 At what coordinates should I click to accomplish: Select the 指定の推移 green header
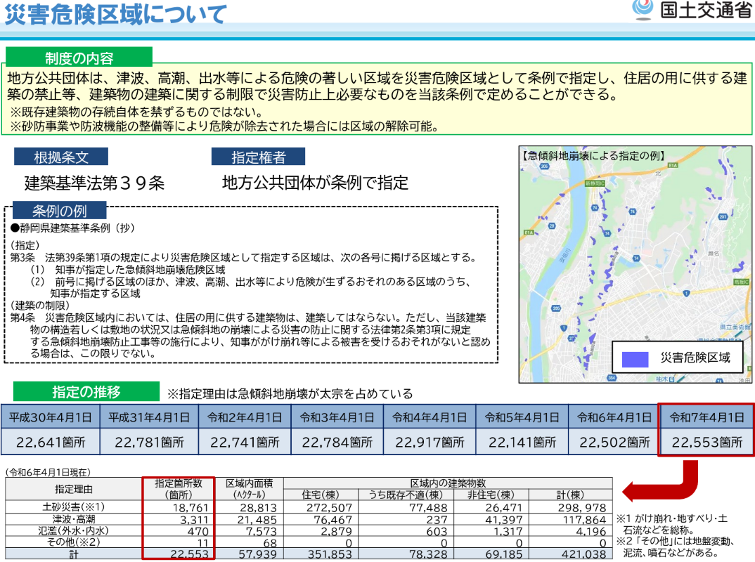(x=86, y=392)
